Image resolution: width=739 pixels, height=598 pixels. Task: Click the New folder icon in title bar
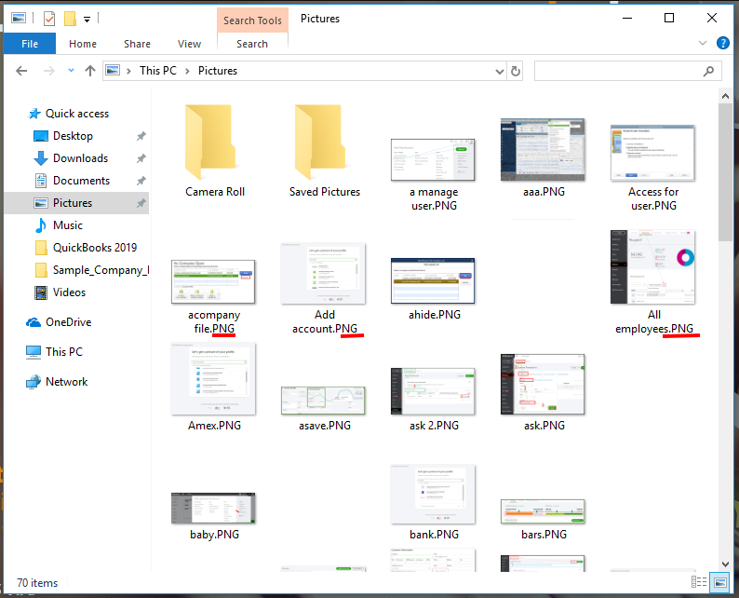70,19
